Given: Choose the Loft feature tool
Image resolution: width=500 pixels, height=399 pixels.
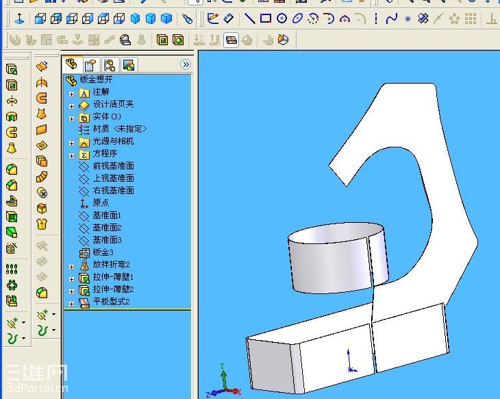Looking at the screenshot, I should pyautogui.click(x=12, y=148).
